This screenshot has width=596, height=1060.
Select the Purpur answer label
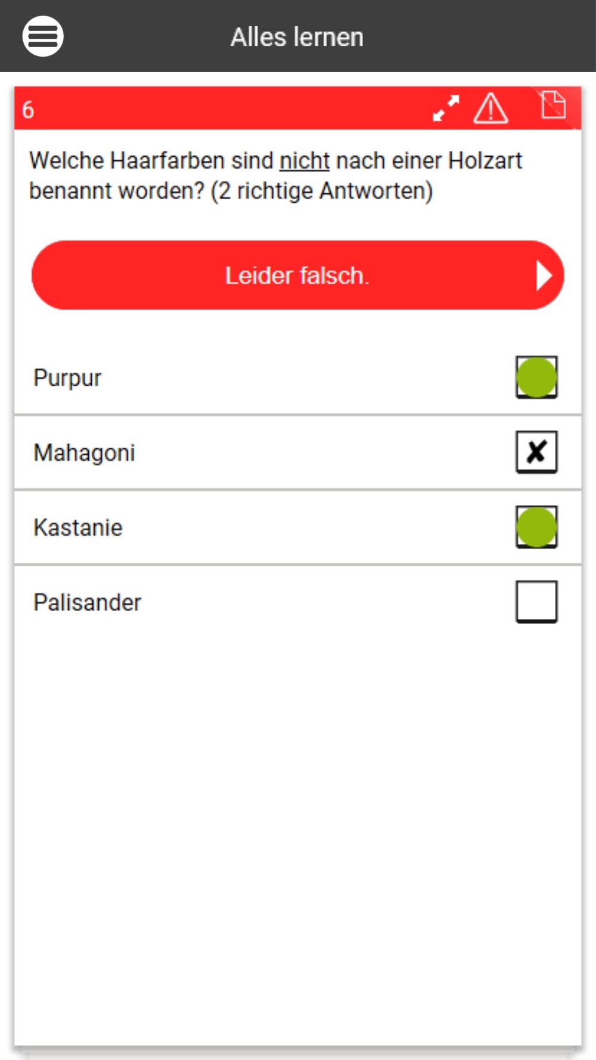[x=67, y=378]
